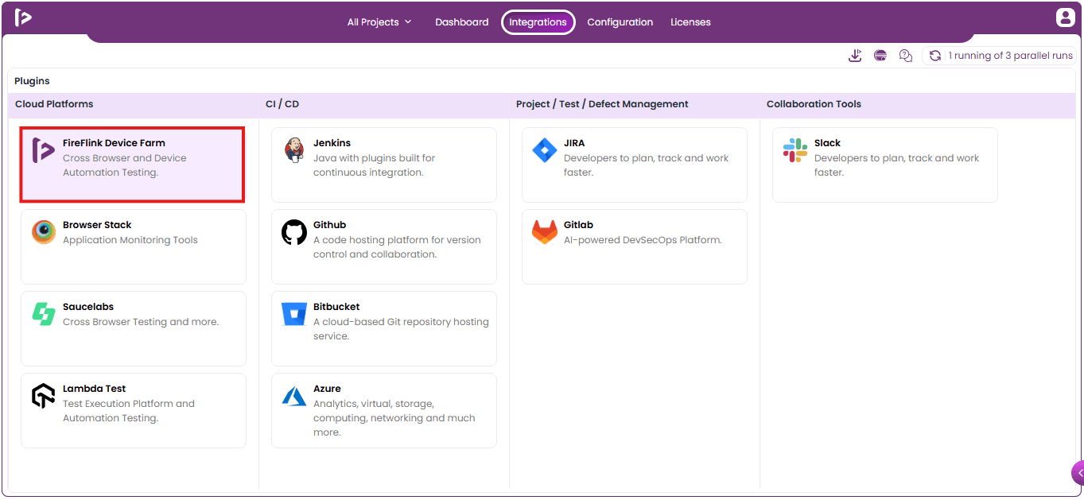The width and height of the screenshot is (1084, 500).
Task: Select the Saucelabs plugin card
Action: (x=134, y=328)
